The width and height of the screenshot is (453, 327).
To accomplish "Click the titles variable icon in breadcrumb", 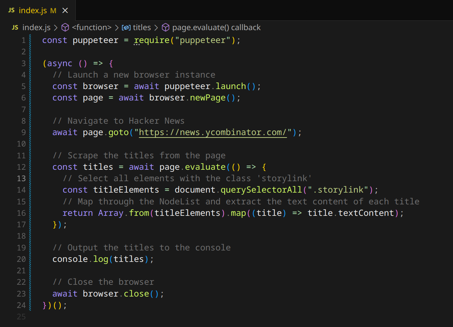I will tap(126, 28).
